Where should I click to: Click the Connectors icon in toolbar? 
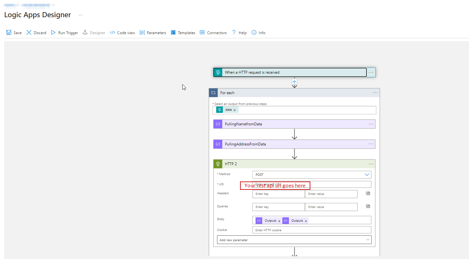[x=202, y=33]
